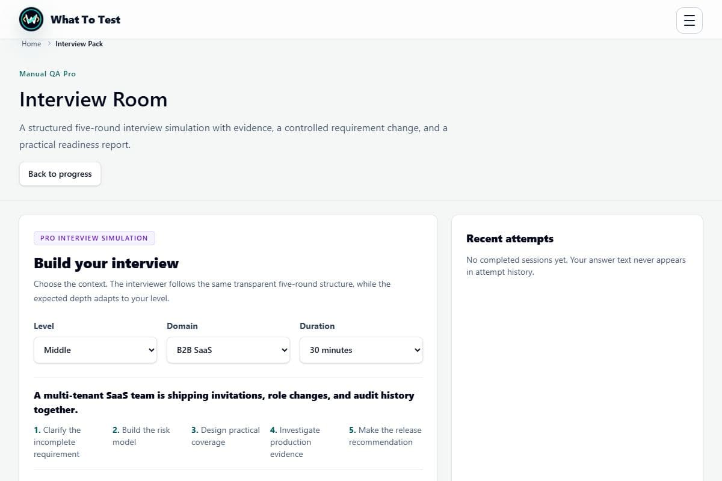Click the Manual QA Pro label
The image size is (722, 481).
click(48, 74)
